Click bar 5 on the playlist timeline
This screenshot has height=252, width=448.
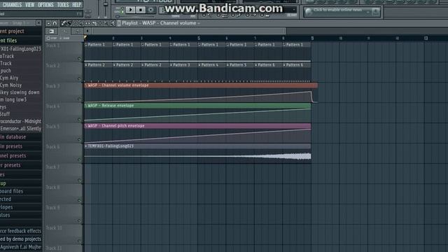[x=199, y=38]
